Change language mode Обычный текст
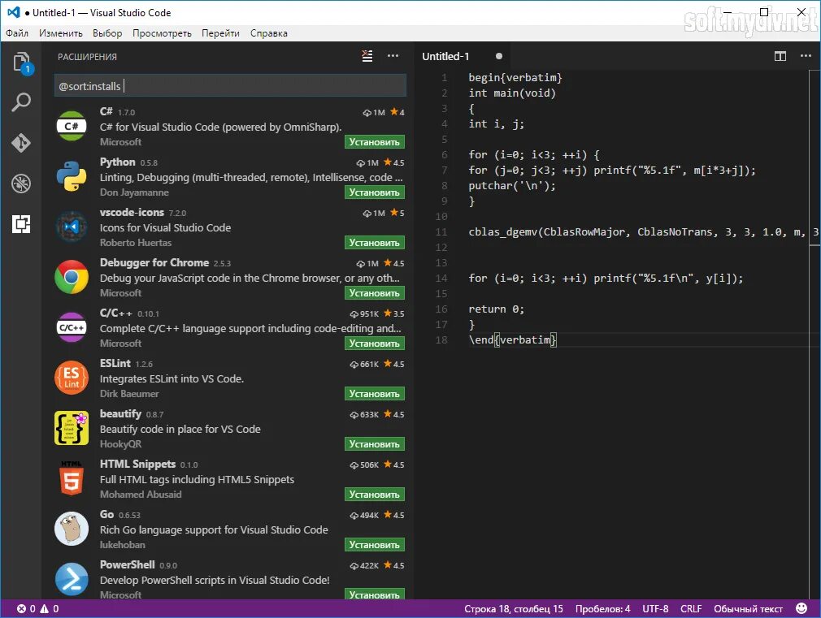821x618 pixels. click(x=748, y=608)
